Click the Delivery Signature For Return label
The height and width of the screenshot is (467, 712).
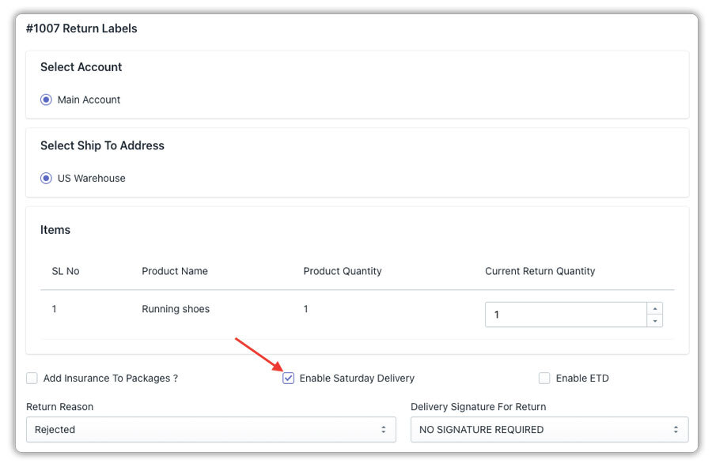[x=478, y=407]
